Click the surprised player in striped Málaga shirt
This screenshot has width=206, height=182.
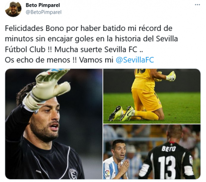click(x=118, y=159)
